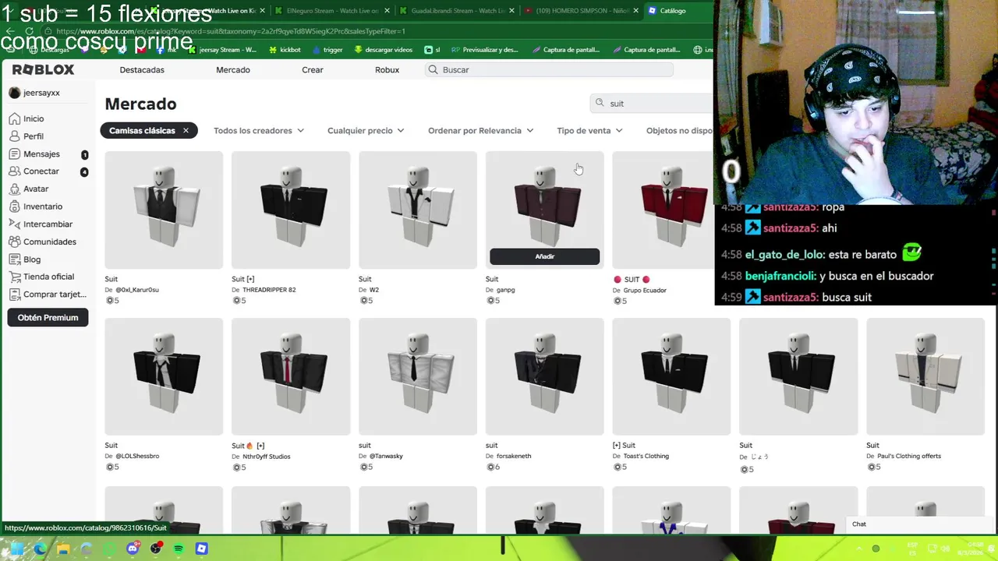Focus the Buscar search field

pos(549,69)
